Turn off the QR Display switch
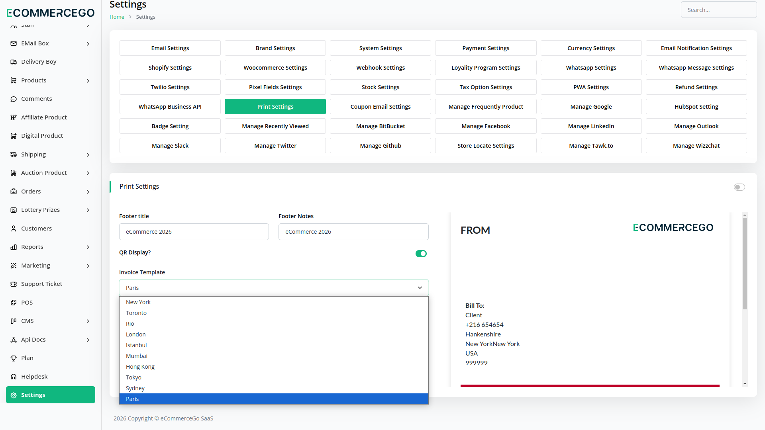 421,254
